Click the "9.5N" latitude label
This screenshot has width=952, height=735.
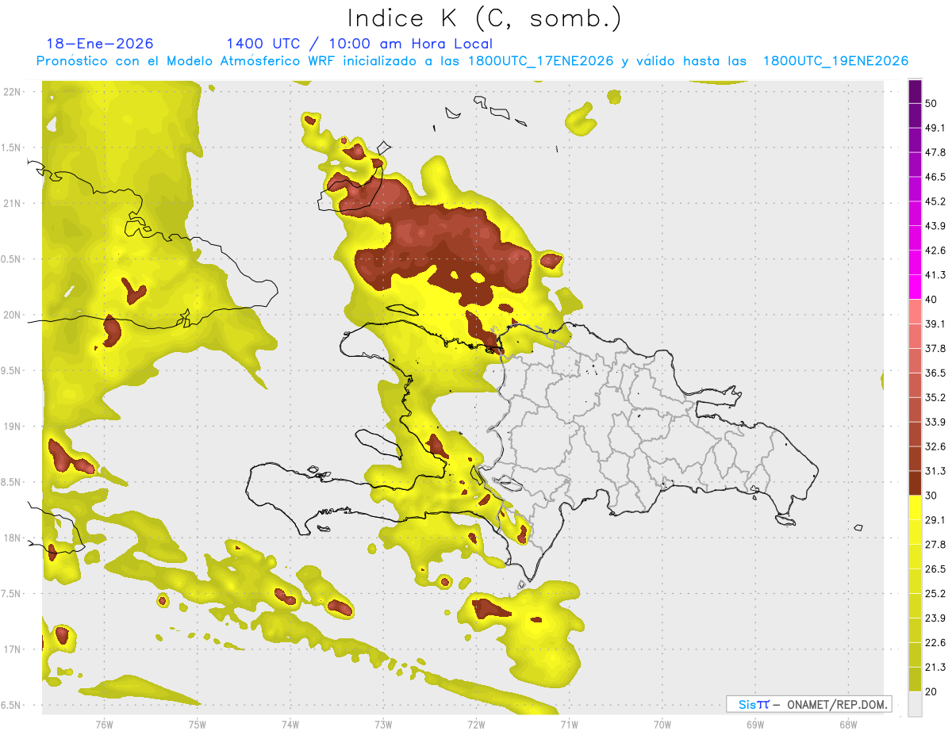11,370
